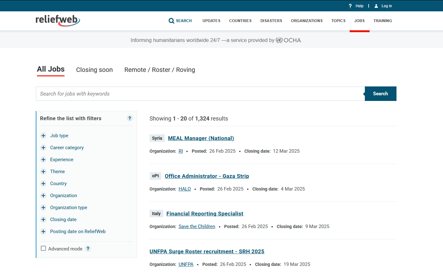Image resolution: width=443 pixels, height=276 pixels.
Task: Click the Help question mark icon
Action: pyautogui.click(x=350, y=6)
